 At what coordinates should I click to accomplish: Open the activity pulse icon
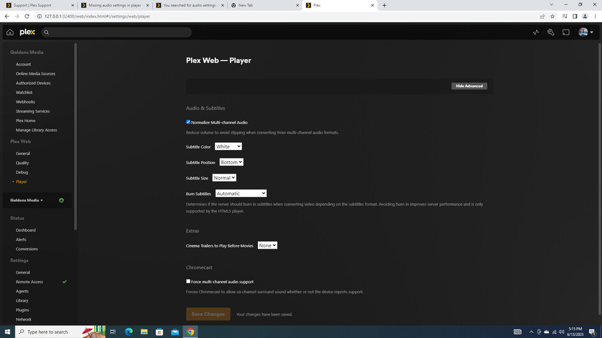point(536,33)
